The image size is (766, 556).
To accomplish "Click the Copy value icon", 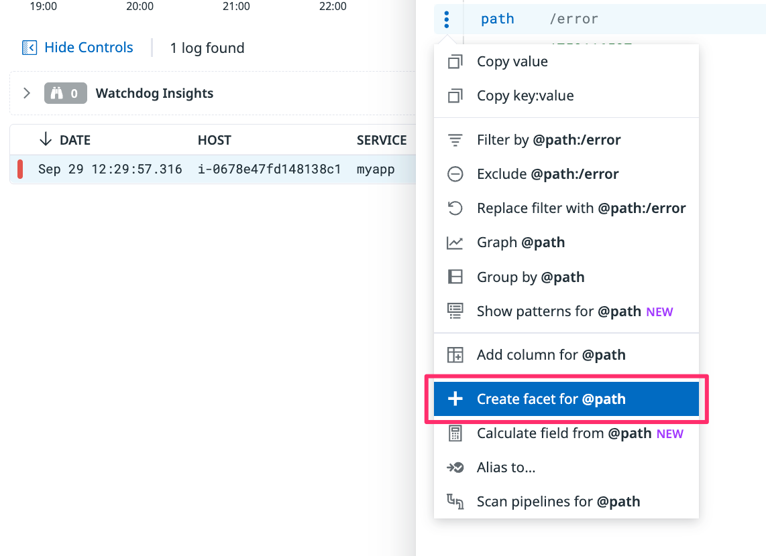I will click(x=455, y=62).
